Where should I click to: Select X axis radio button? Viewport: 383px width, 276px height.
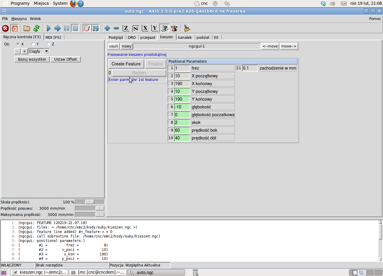pos(18,44)
